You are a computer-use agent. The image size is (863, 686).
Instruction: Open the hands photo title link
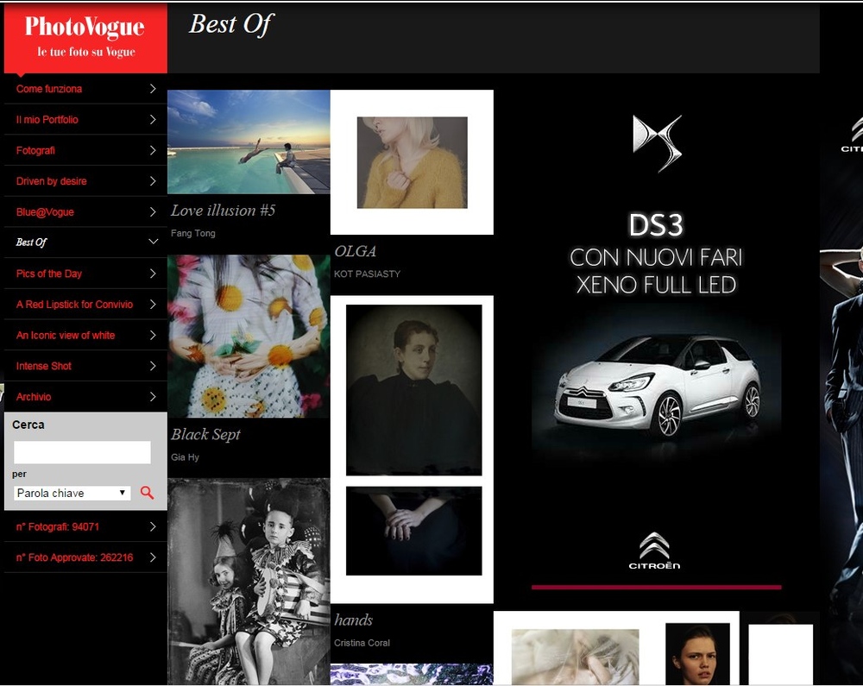[353, 620]
